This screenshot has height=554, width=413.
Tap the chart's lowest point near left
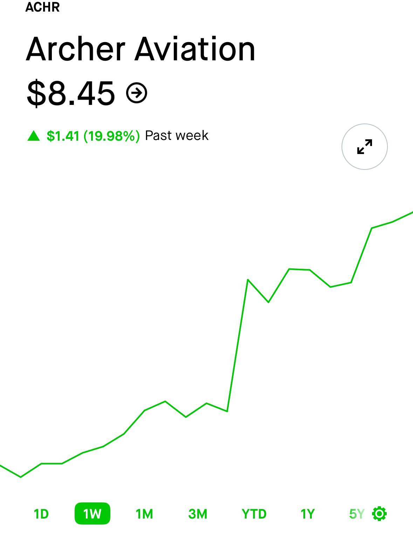coord(21,477)
